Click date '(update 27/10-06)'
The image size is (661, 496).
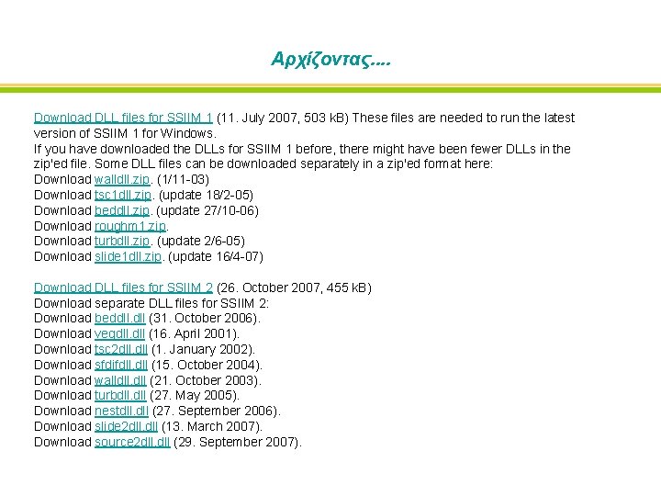click(207, 210)
